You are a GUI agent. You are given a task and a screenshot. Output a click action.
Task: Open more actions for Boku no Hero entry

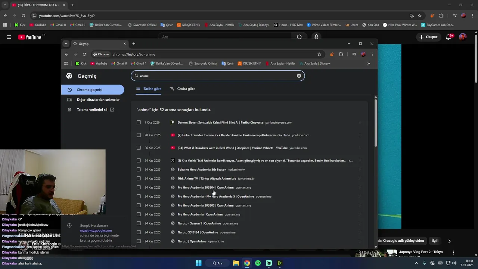360,170
